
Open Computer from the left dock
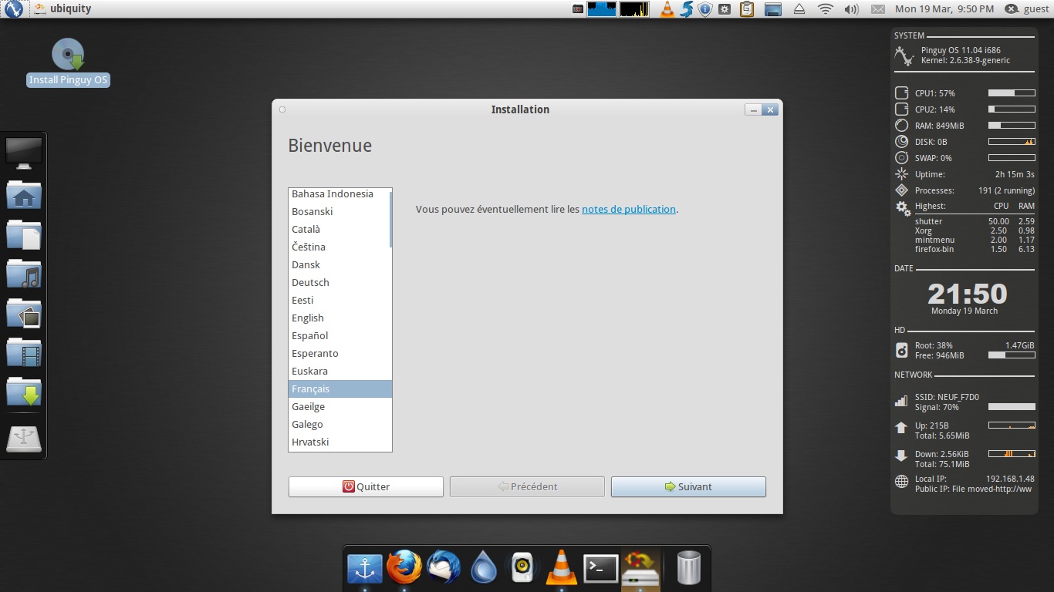[x=24, y=153]
